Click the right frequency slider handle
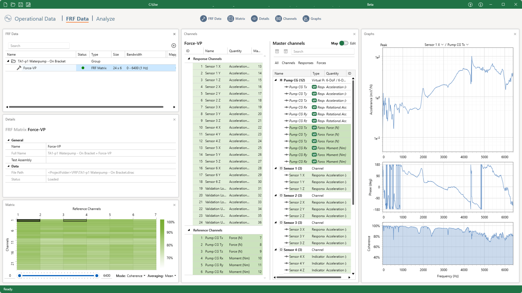The image size is (522, 293). [x=97, y=276]
